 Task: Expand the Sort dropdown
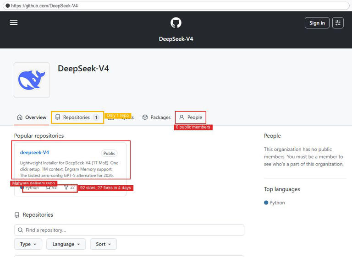coord(103,244)
